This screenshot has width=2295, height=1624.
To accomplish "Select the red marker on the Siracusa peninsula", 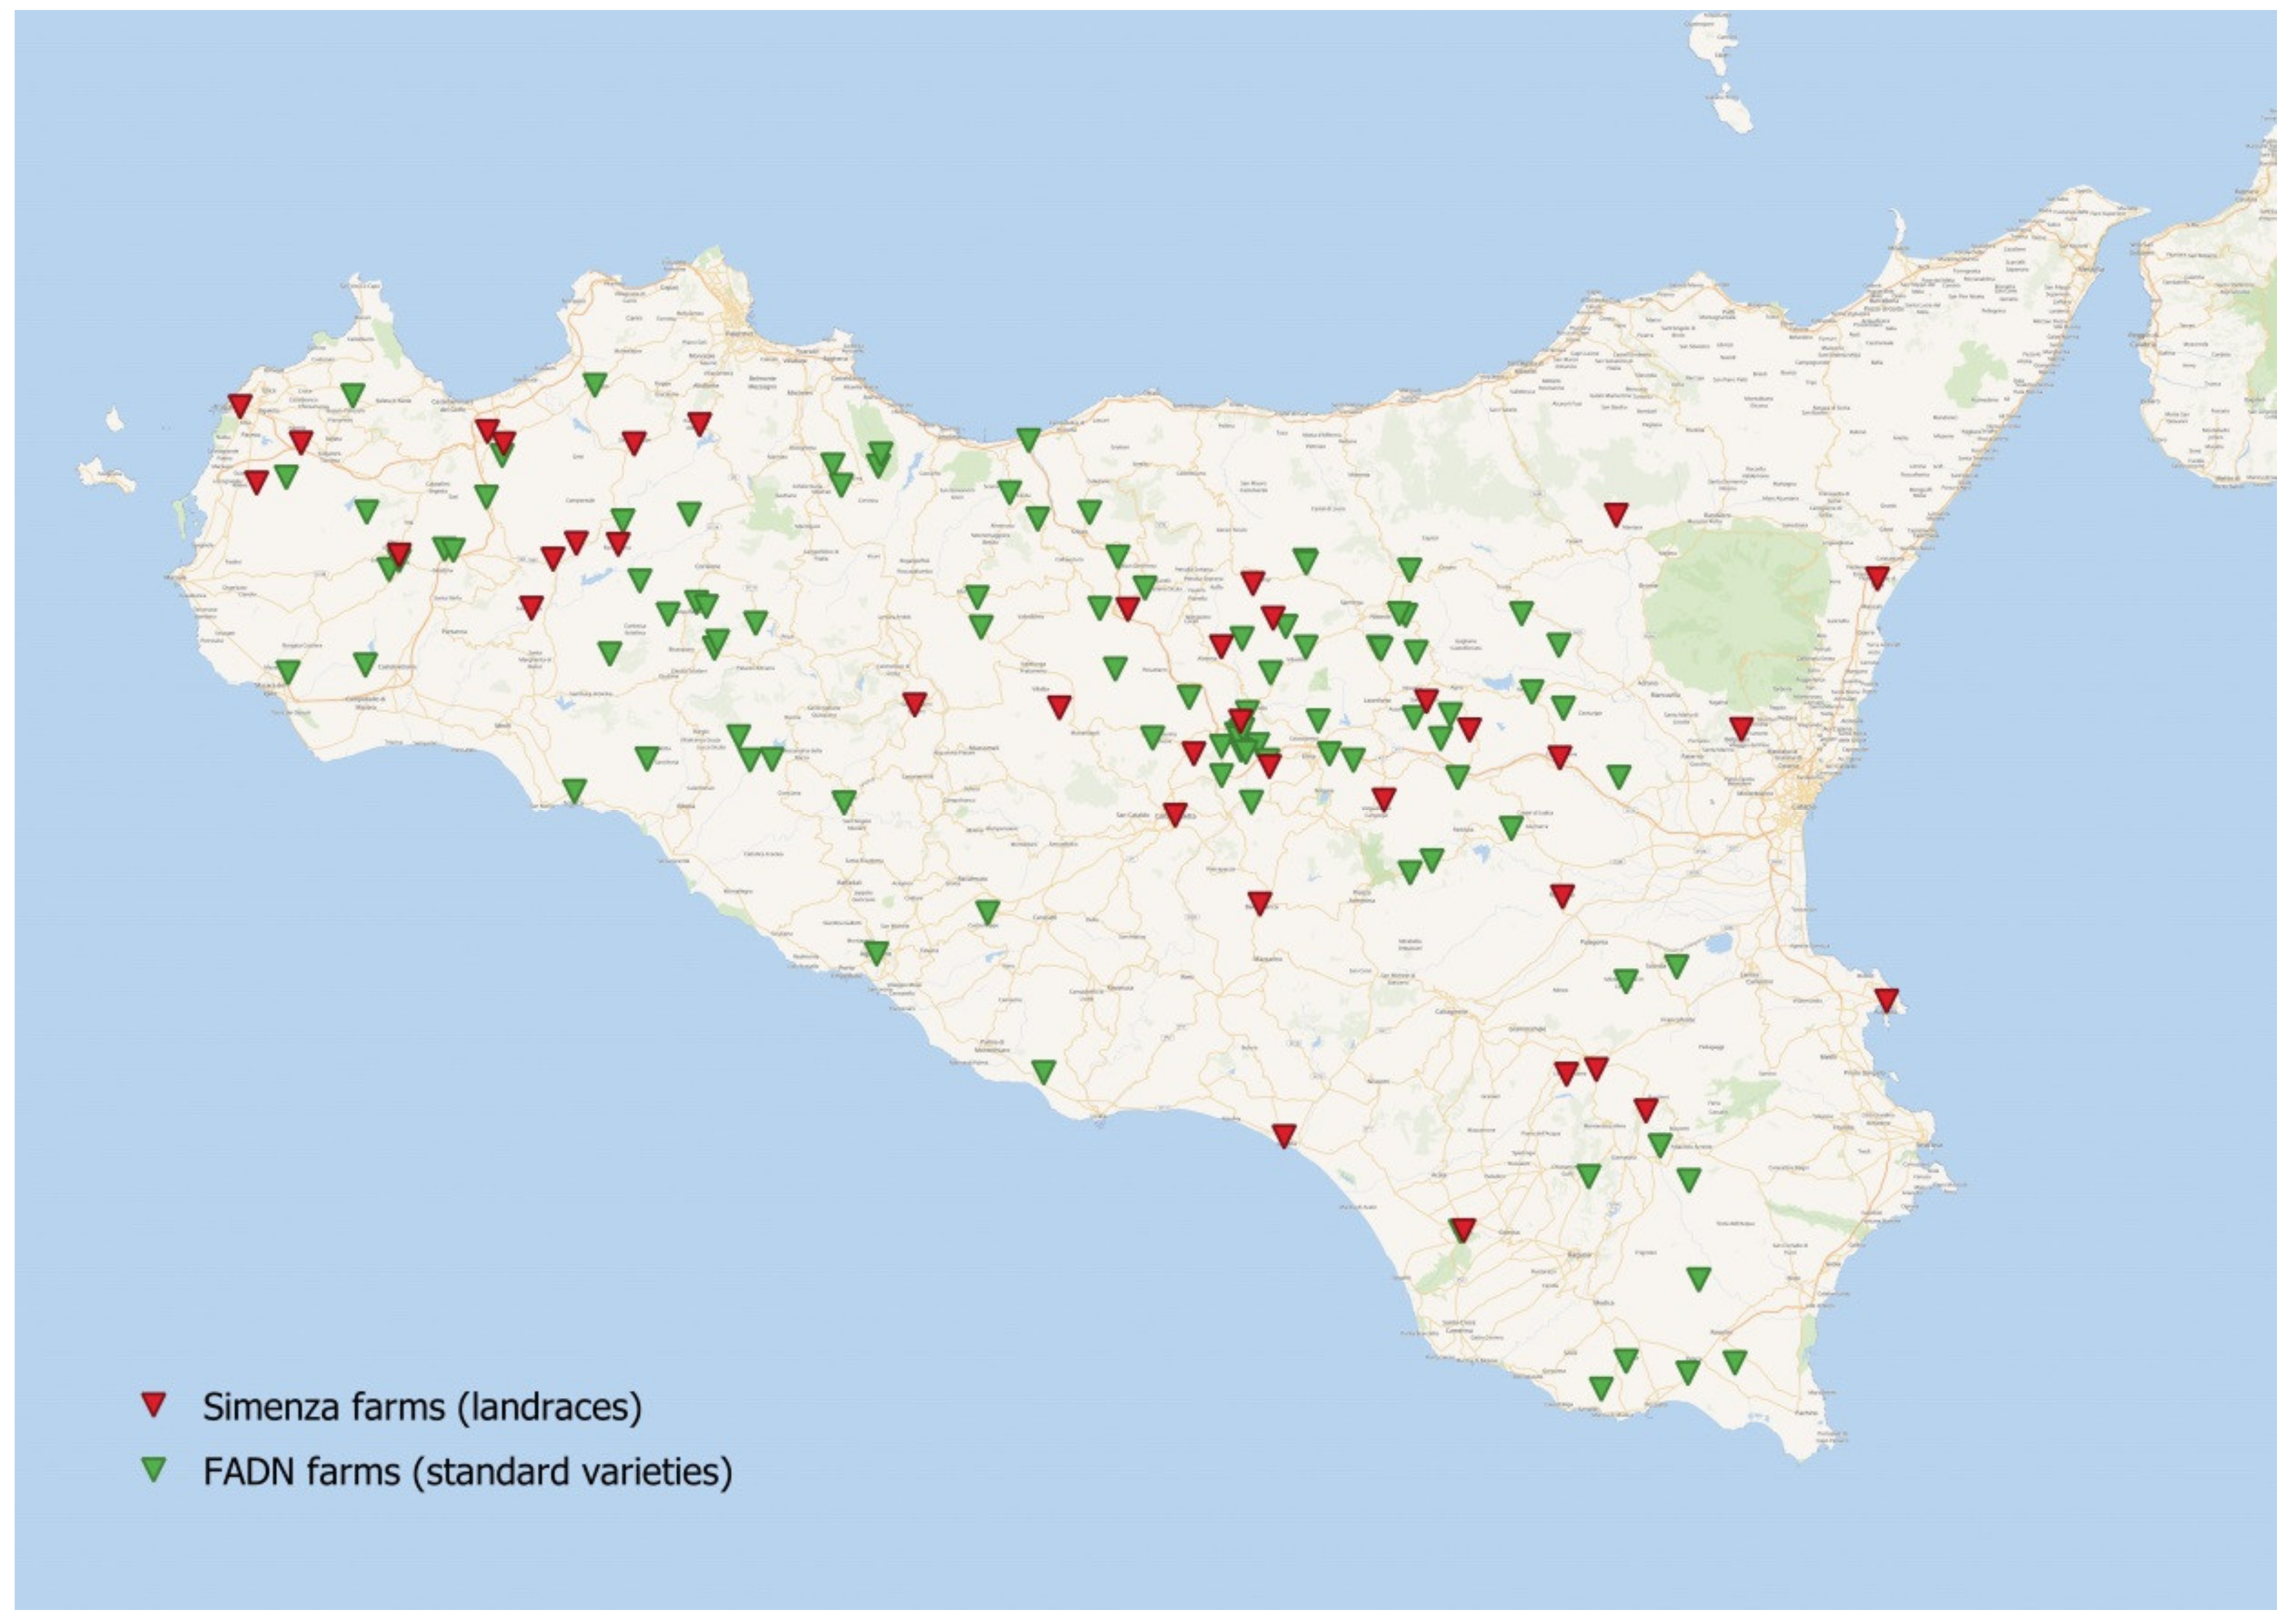I will 1885,999.
